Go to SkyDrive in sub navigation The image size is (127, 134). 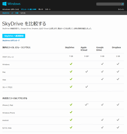[6, 13]
